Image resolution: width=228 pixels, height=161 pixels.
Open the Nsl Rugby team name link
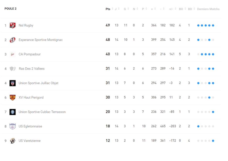tap(26, 25)
